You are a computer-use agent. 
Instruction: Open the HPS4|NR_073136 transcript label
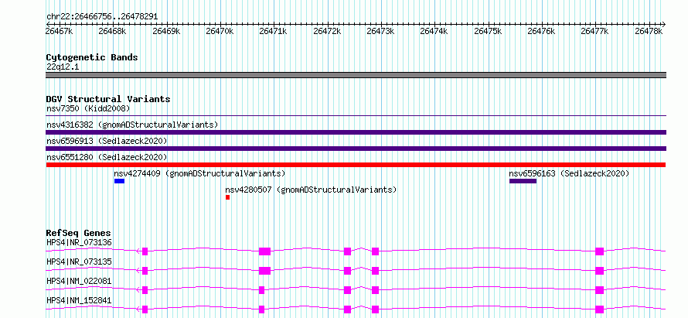(x=79, y=242)
